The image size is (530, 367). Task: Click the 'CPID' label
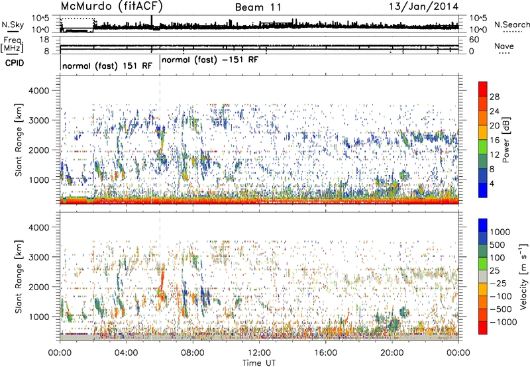pos(15,63)
